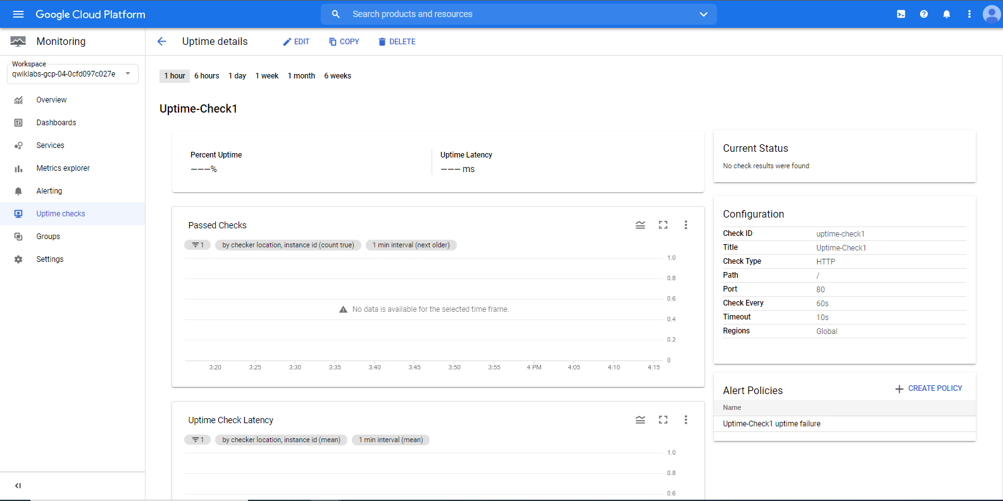Click '1 min interval (mean)' chip
The width and height of the screenshot is (1003, 501).
[x=391, y=440]
